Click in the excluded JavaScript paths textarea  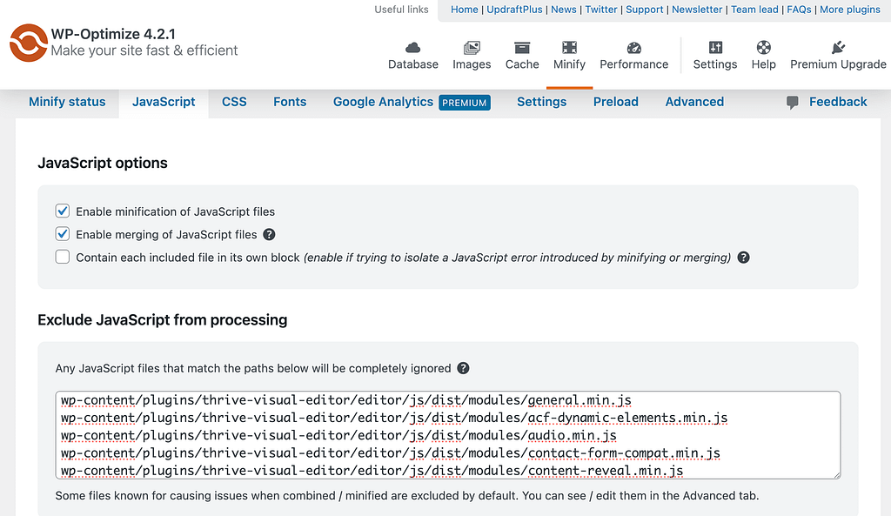click(448, 435)
